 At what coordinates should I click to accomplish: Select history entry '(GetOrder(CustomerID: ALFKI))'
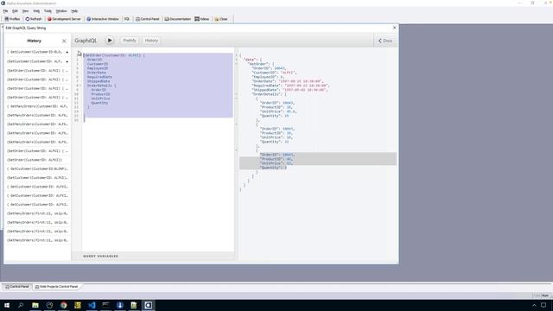click(37, 160)
